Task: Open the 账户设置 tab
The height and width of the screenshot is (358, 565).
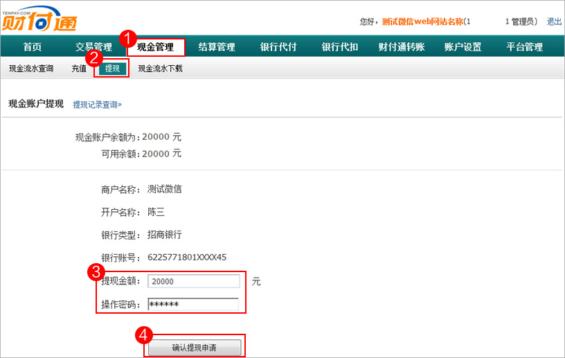Action: 463,47
